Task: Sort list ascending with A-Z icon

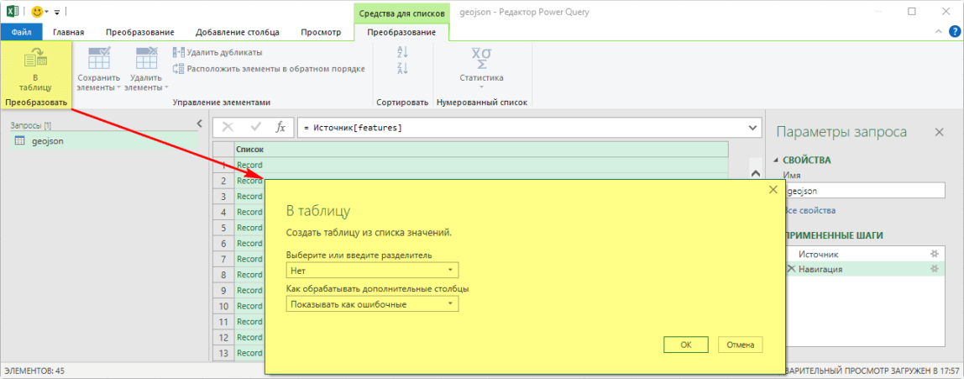Action: tap(401, 52)
